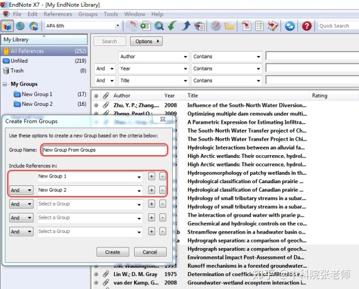The width and height of the screenshot is (359, 289).
Task: Click Online Search magnifier toolbar icon
Action: tap(159, 26)
